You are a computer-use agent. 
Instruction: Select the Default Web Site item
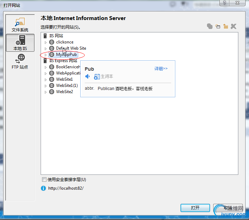coord(71,48)
